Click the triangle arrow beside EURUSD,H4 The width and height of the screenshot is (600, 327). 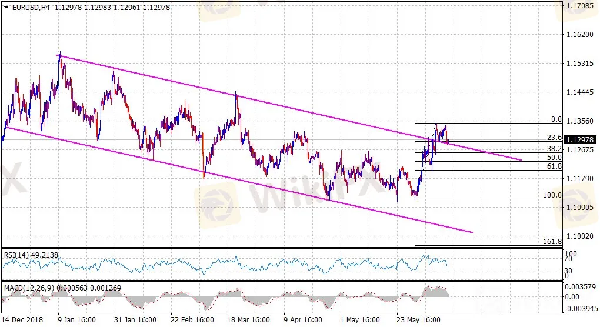(x=6, y=7)
